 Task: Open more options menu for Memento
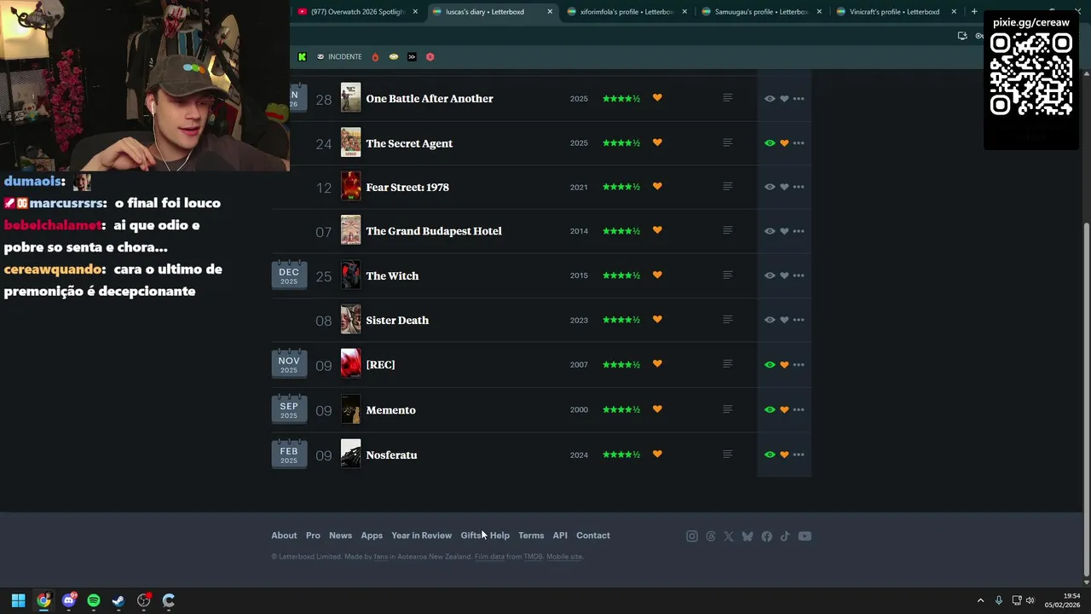[x=799, y=410]
